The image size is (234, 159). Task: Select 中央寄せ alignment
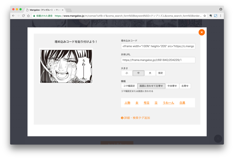pyautogui.click(x=172, y=86)
